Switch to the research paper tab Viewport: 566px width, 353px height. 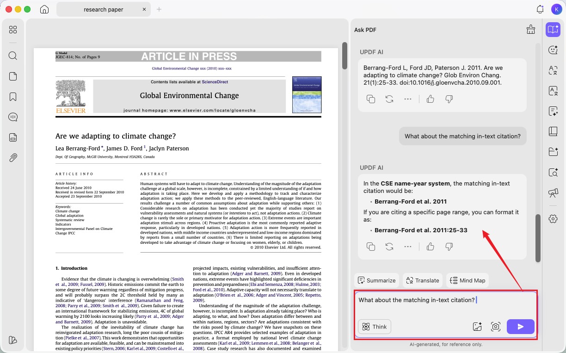click(x=103, y=9)
